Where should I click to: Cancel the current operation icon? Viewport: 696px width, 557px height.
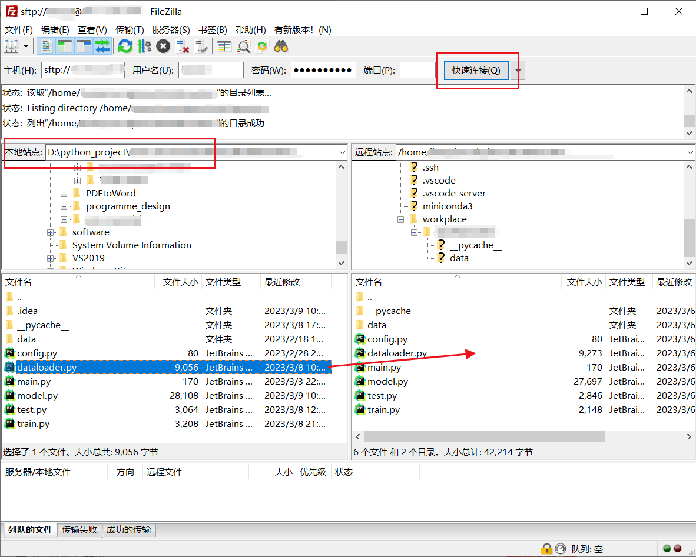coord(164,46)
